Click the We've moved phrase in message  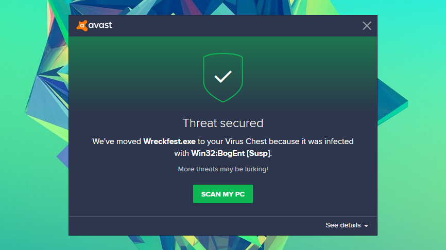pyautogui.click(x=116, y=141)
